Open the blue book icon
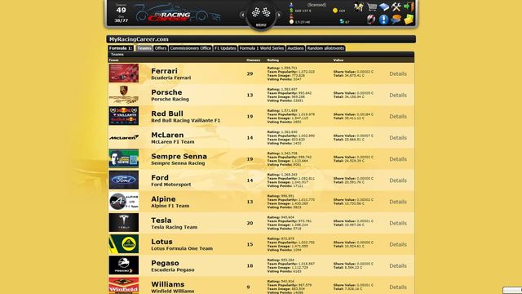522x294 pixels. 383,7
